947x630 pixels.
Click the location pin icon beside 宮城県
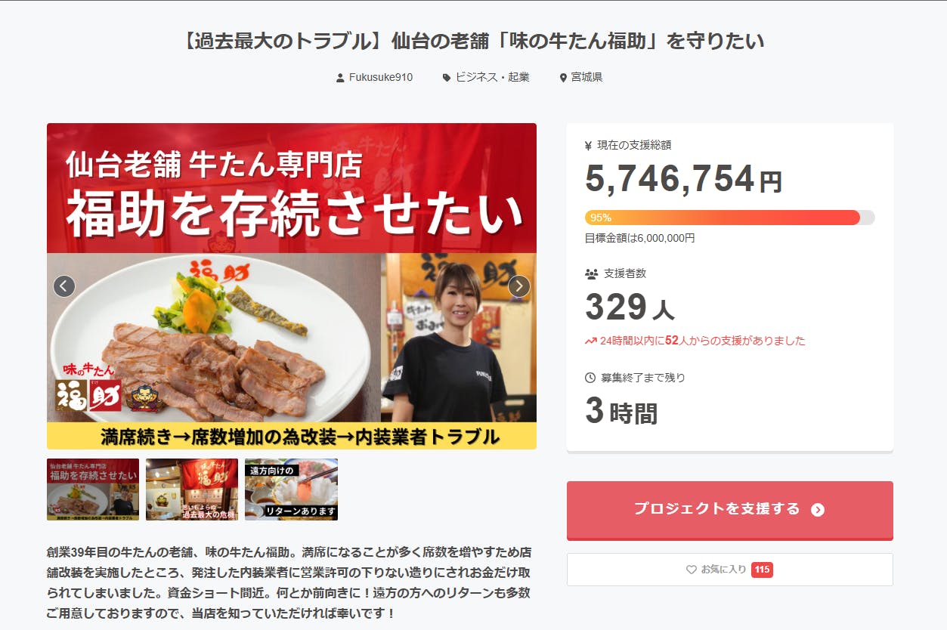coord(563,78)
